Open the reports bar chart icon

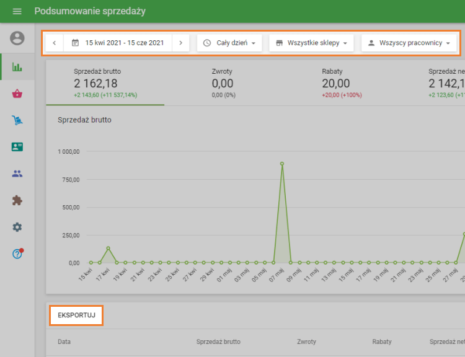click(x=17, y=67)
